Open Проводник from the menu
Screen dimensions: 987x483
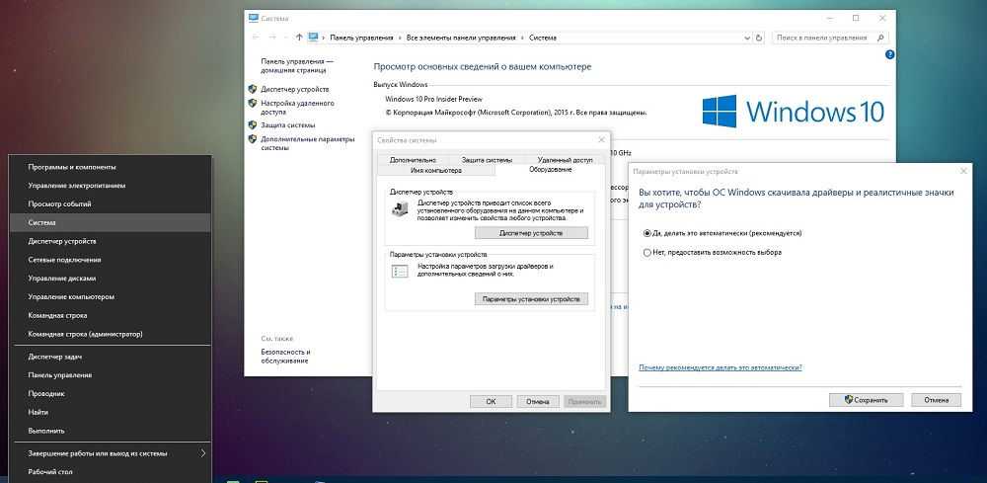(111, 393)
